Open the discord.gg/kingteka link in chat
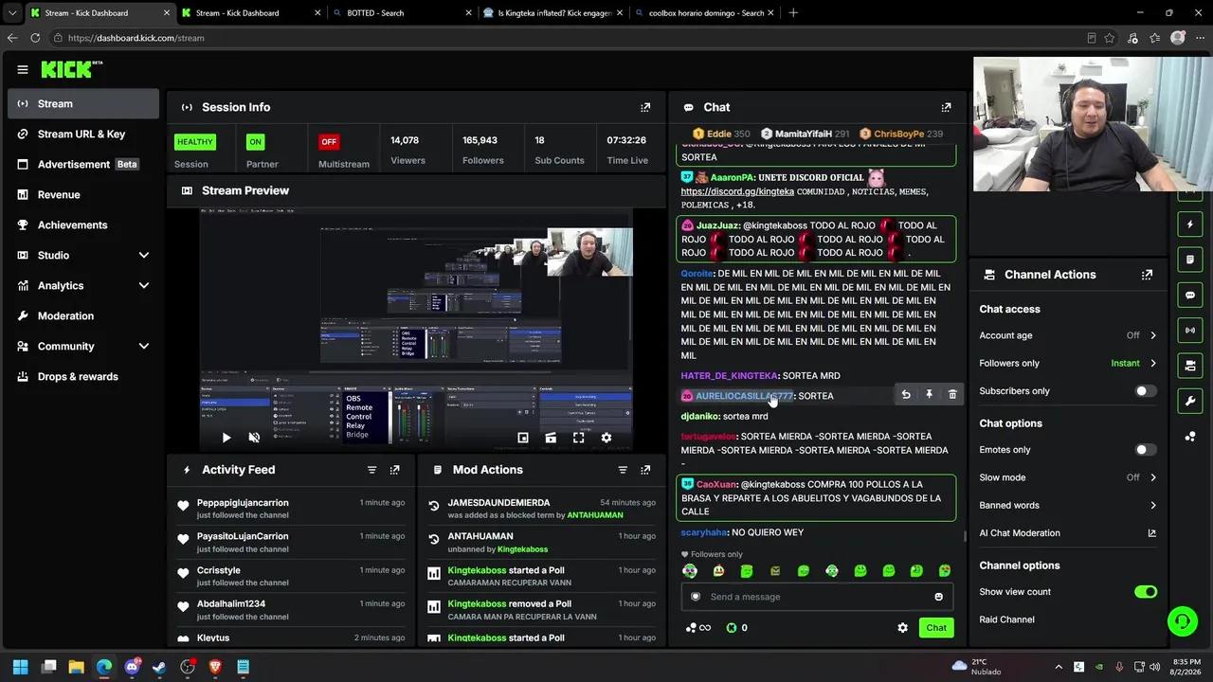1213x682 pixels. click(737, 191)
